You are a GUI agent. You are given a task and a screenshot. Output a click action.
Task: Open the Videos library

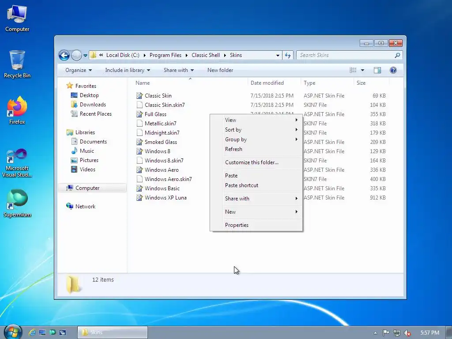pyautogui.click(x=87, y=169)
